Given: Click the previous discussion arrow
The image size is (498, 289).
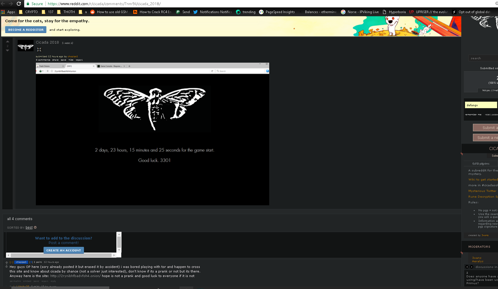Looking at the screenshot, I should coord(467,267).
